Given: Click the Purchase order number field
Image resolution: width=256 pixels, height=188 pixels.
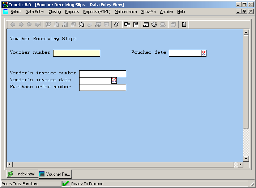Looking at the screenshot, I should point(102,87).
